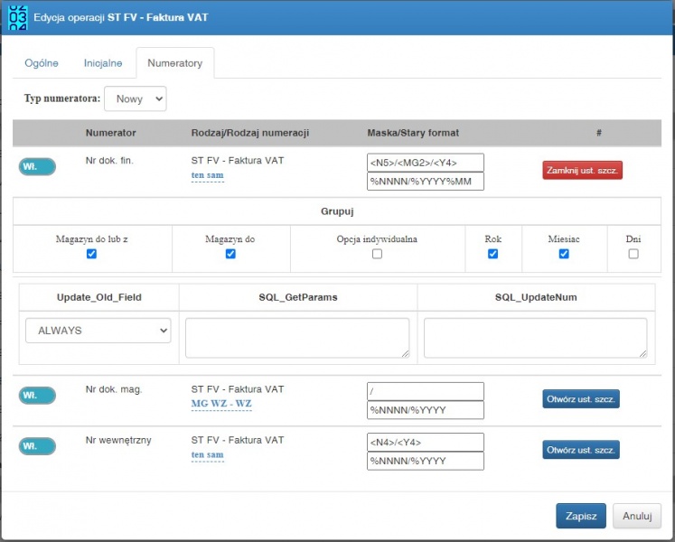Save changes with the Zapisz button
675x542 pixels.
click(x=581, y=516)
